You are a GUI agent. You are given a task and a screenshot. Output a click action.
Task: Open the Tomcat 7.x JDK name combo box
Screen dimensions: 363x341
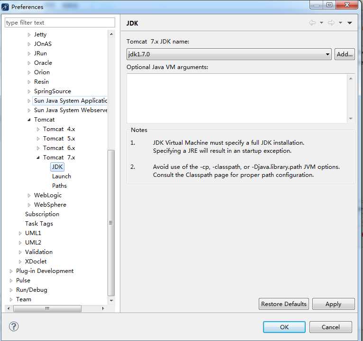[x=229, y=54]
